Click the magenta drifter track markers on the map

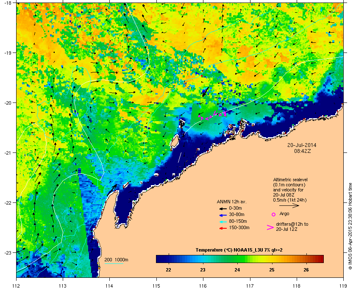(212, 115)
